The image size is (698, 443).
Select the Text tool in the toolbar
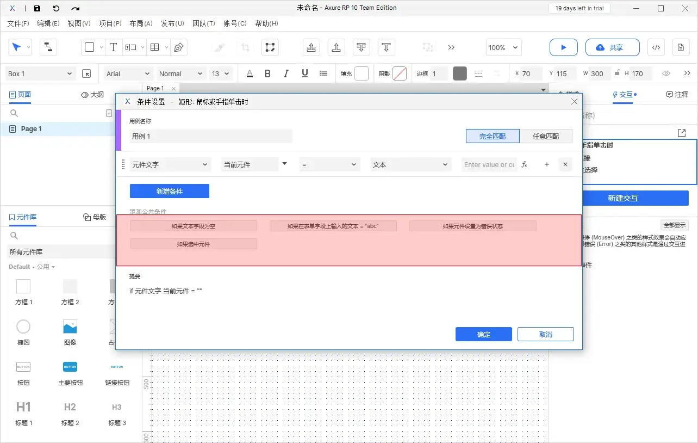(x=114, y=47)
